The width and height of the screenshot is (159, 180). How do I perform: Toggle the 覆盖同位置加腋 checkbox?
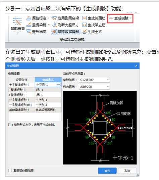(x=10, y=171)
